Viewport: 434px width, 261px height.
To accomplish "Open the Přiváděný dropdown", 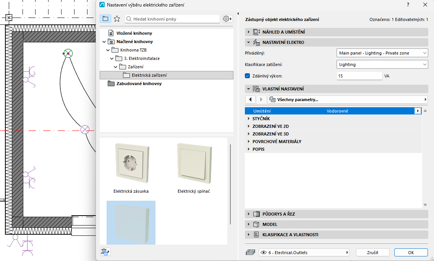I will (x=382, y=53).
